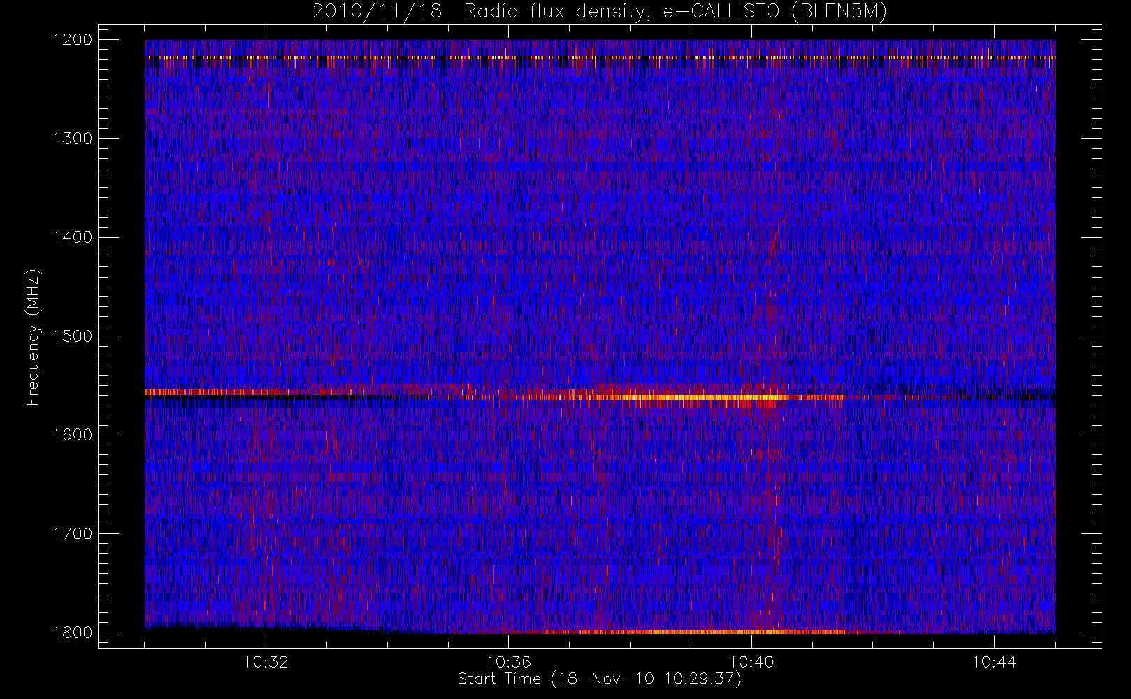Select the 1600 frequency axis label
The height and width of the screenshot is (699, 1131).
(73, 435)
